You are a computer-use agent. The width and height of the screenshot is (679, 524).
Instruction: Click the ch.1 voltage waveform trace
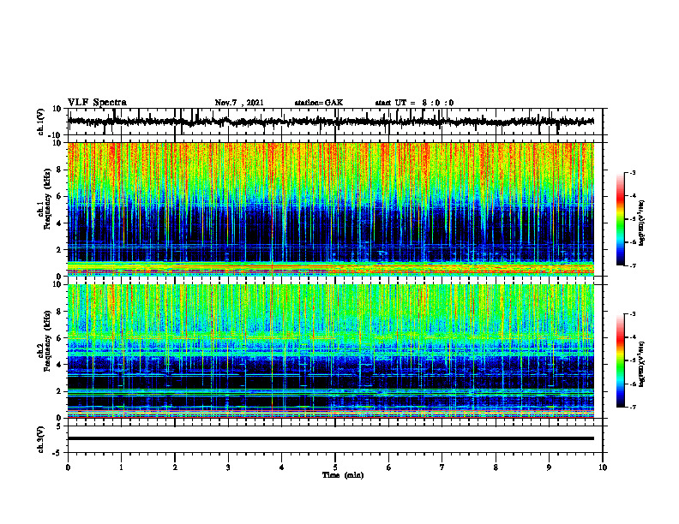tap(330, 122)
